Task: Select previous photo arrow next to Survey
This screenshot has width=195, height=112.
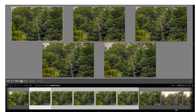Action: (x=38, y=81)
